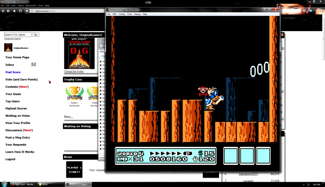Click the OG avatar image in welcome panel
The height and width of the screenshot is (187, 325).
point(79,53)
